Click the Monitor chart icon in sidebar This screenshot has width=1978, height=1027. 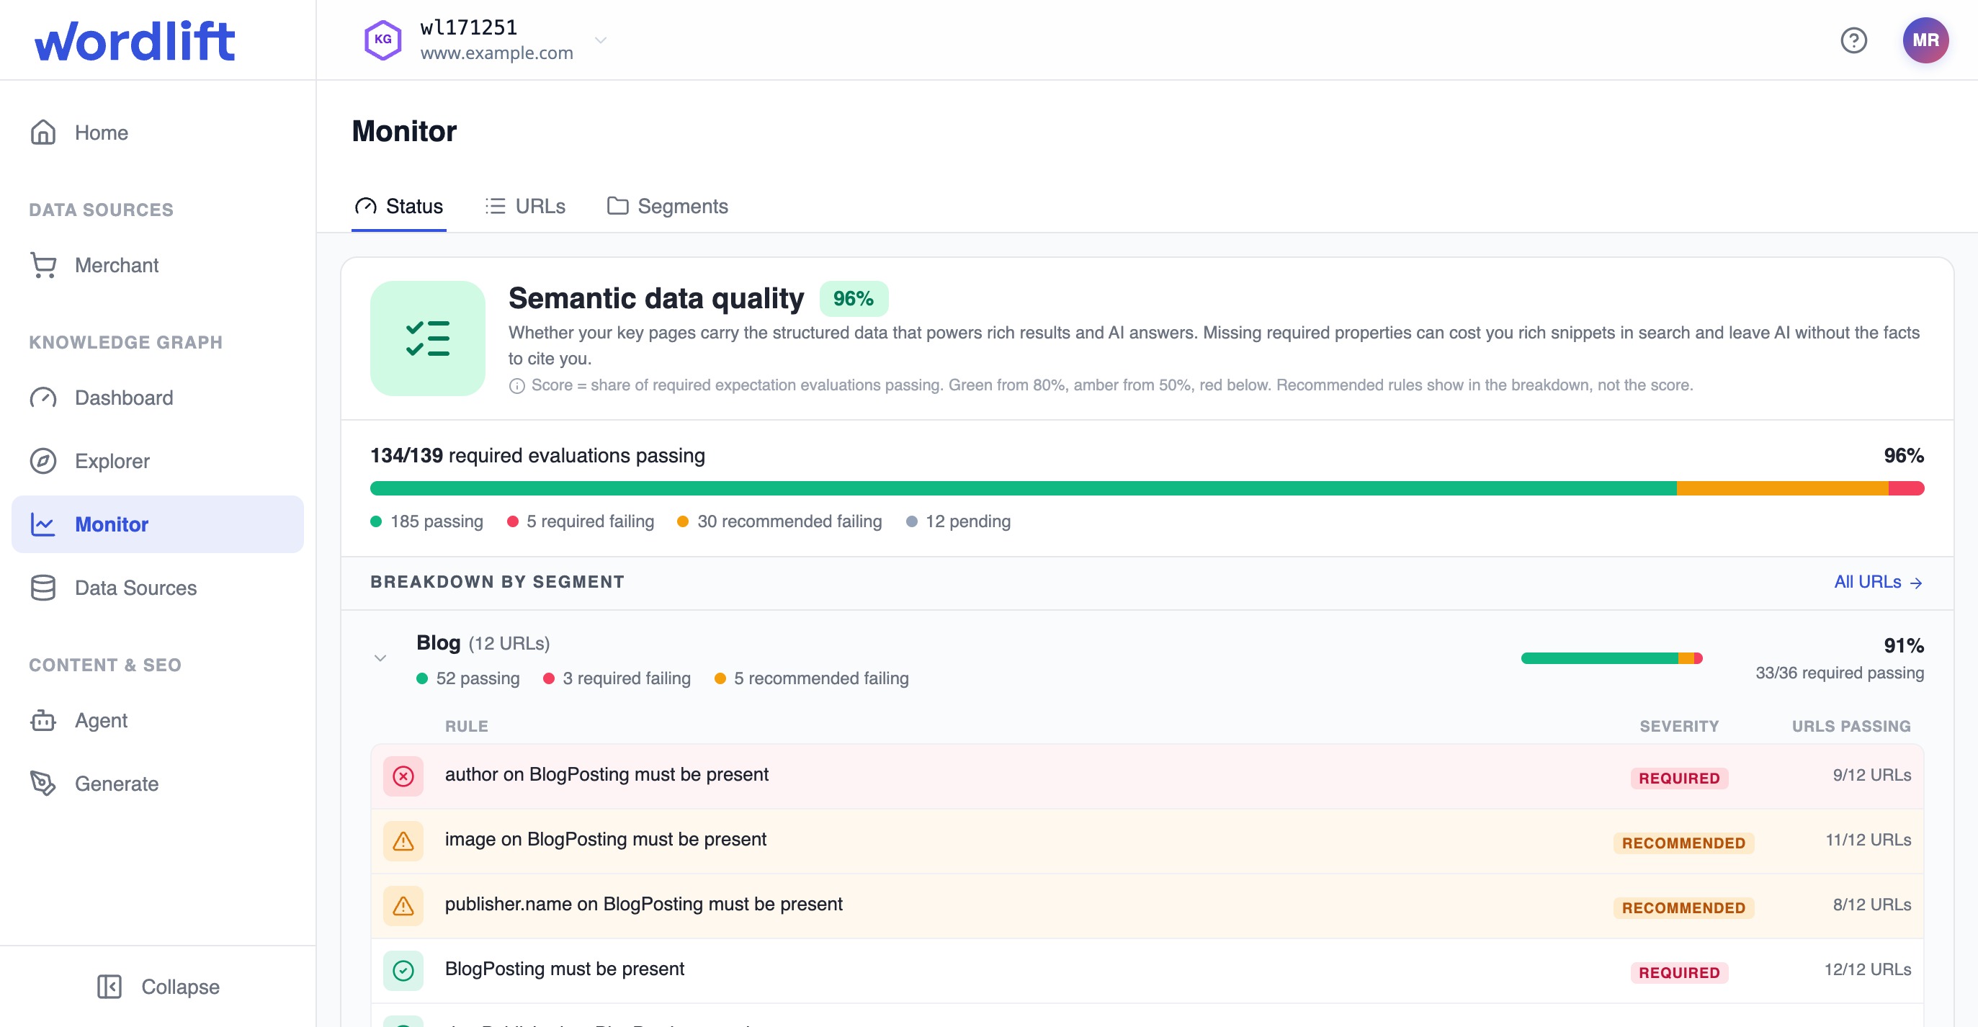[x=43, y=524]
